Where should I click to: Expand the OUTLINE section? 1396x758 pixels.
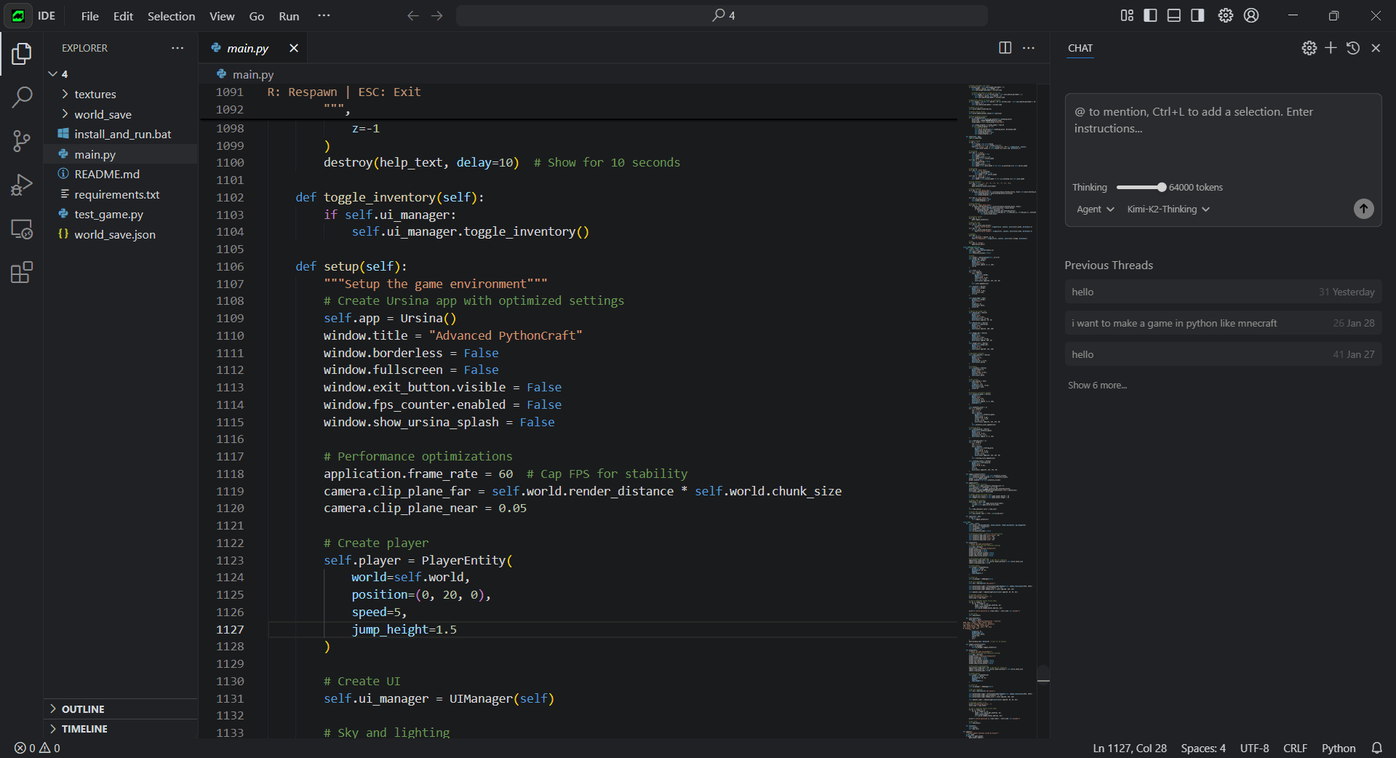tap(82, 709)
